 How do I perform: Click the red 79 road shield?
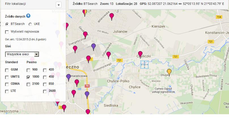pyautogui.click(x=87, y=86)
